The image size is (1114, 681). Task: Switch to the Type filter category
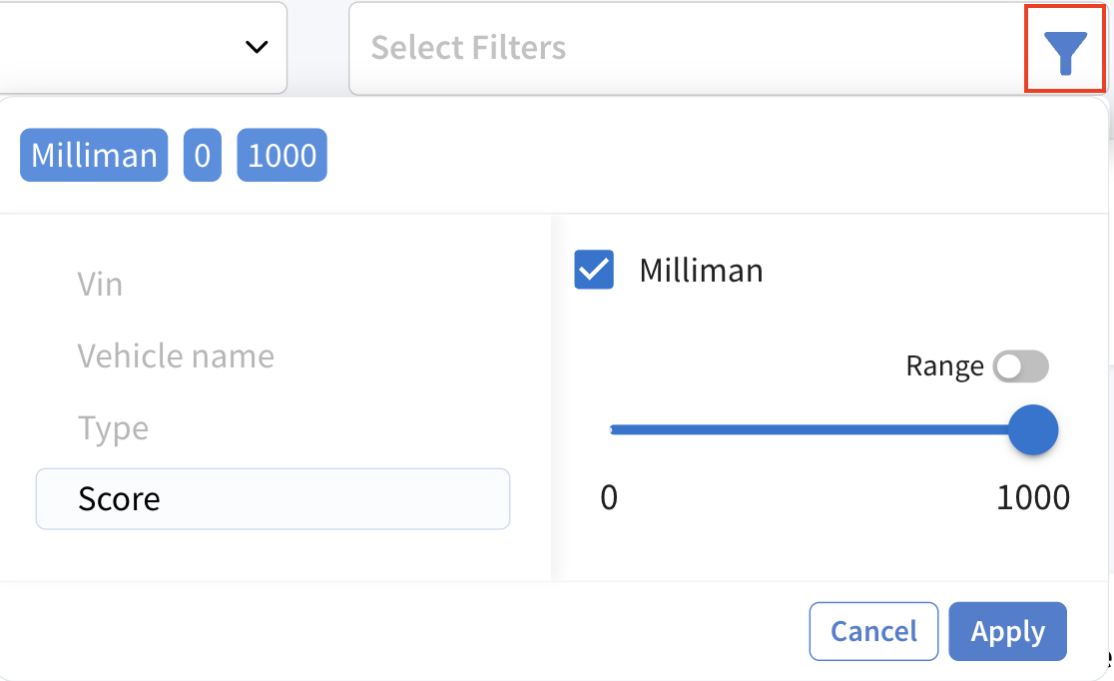[x=113, y=428]
